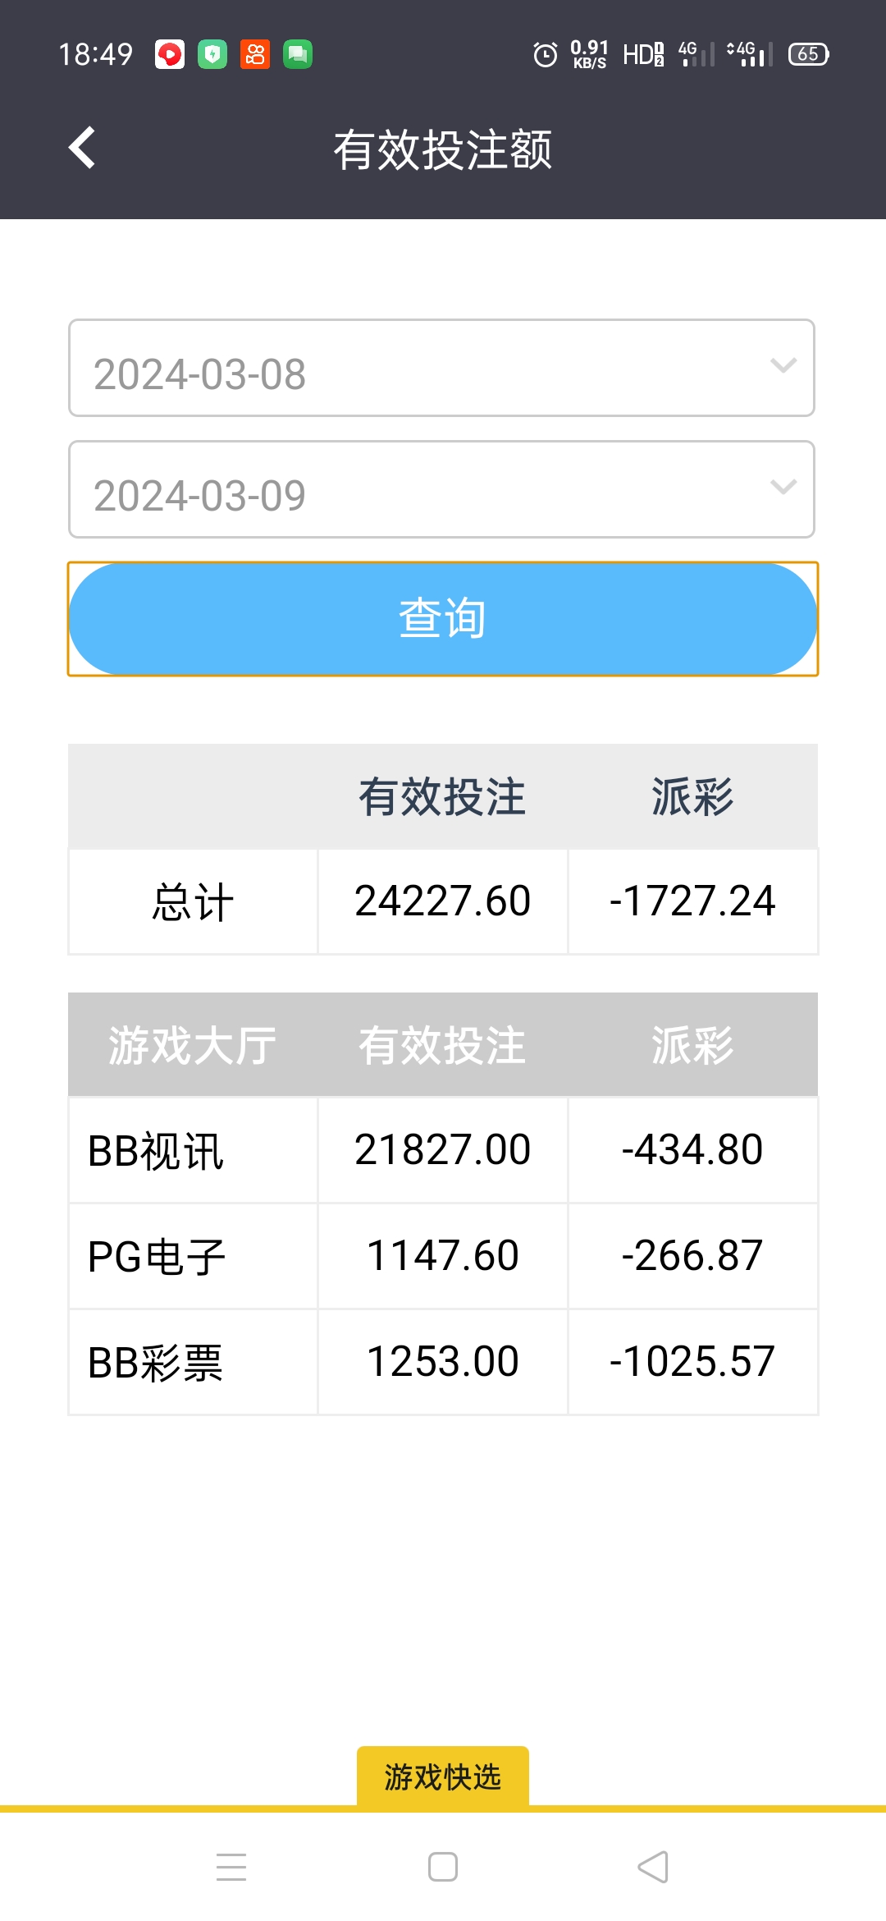The height and width of the screenshot is (1921, 886).
Task: Tap the red video app notification icon
Action: pyautogui.click(x=170, y=54)
